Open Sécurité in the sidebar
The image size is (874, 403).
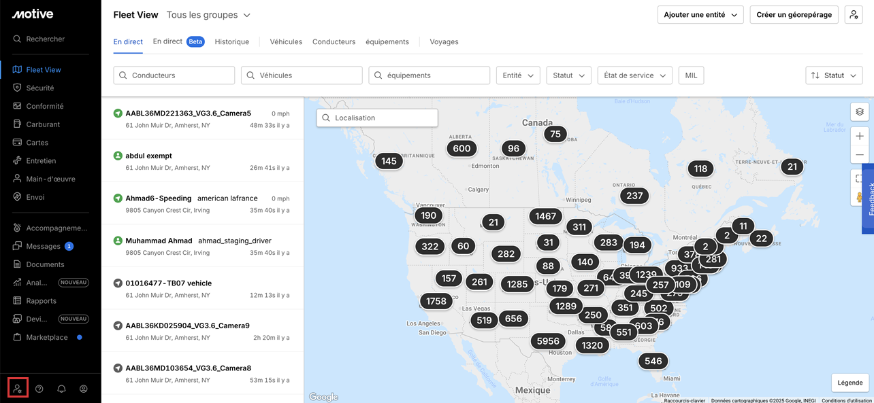click(x=39, y=88)
